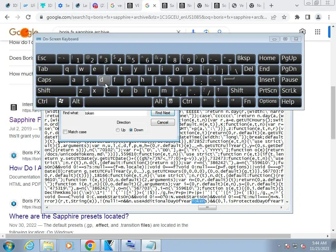
Task: Tick the Match case checkbox
Action: point(65,132)
